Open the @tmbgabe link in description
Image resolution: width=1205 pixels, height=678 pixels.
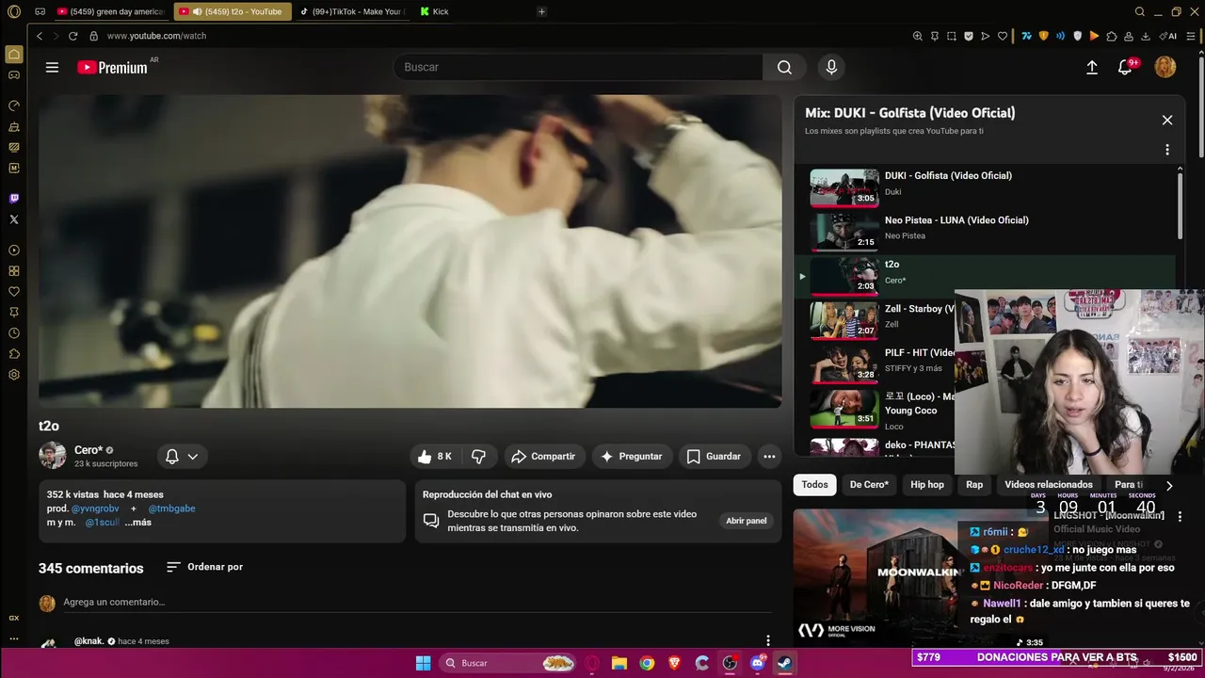[x=171, y=508]
